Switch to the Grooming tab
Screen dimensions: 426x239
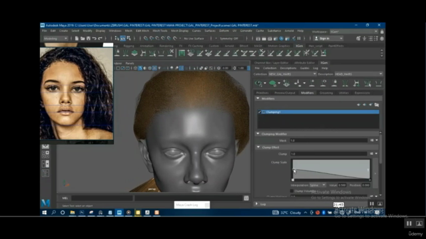pyautogui.click(x=326, y=93)
